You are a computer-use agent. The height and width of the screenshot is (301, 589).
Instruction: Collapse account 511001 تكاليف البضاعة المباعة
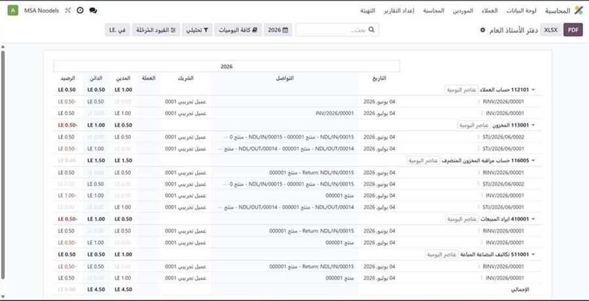coord(533,255)
